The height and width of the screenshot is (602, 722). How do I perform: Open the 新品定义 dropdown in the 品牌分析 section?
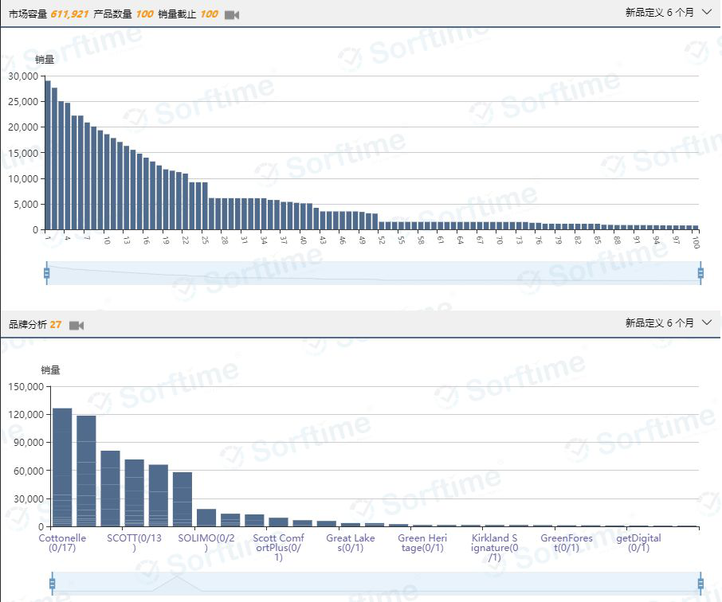(667, 322)
